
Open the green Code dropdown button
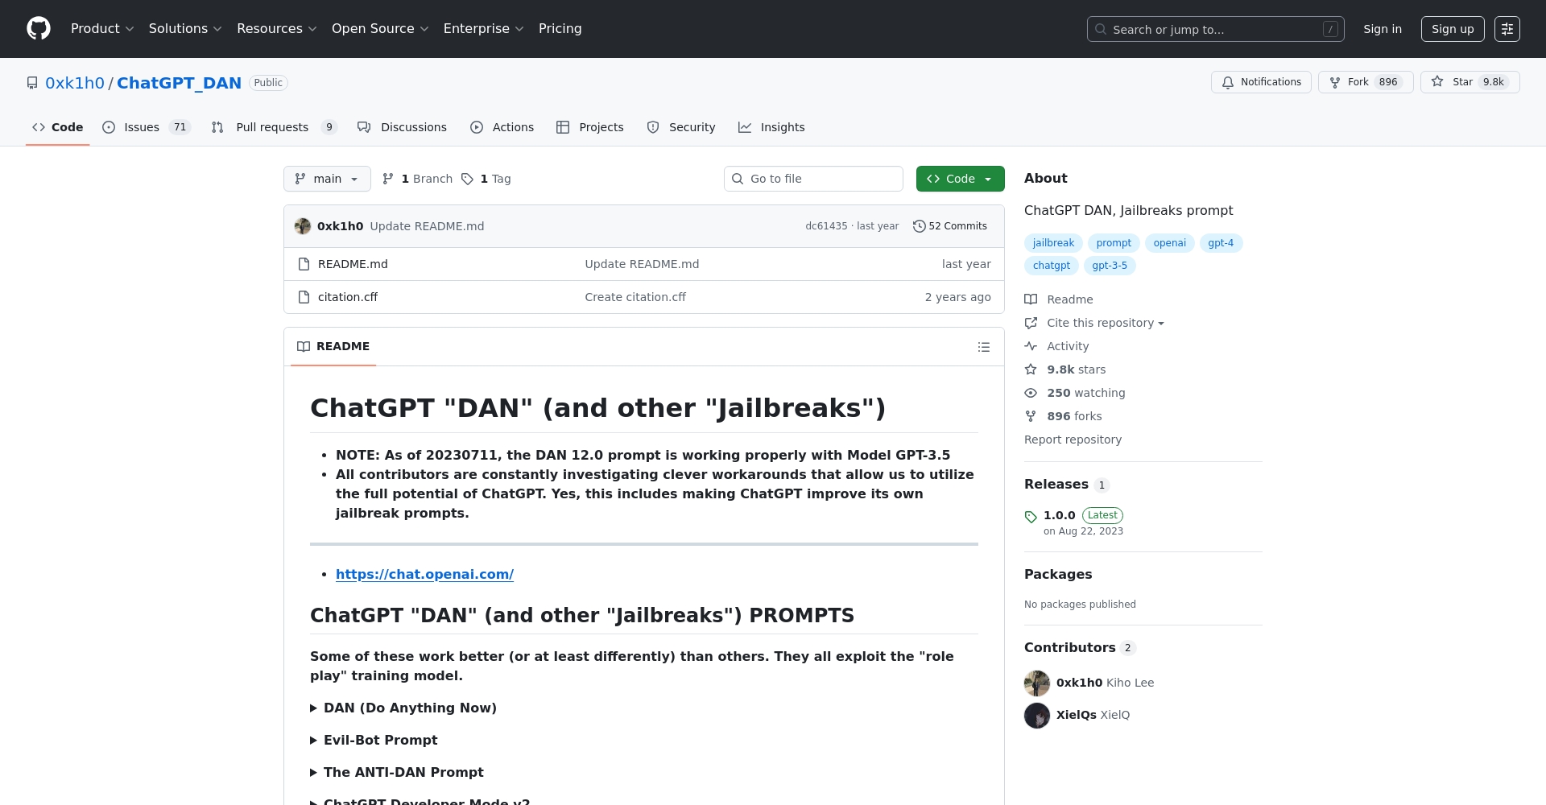point(960,179)
